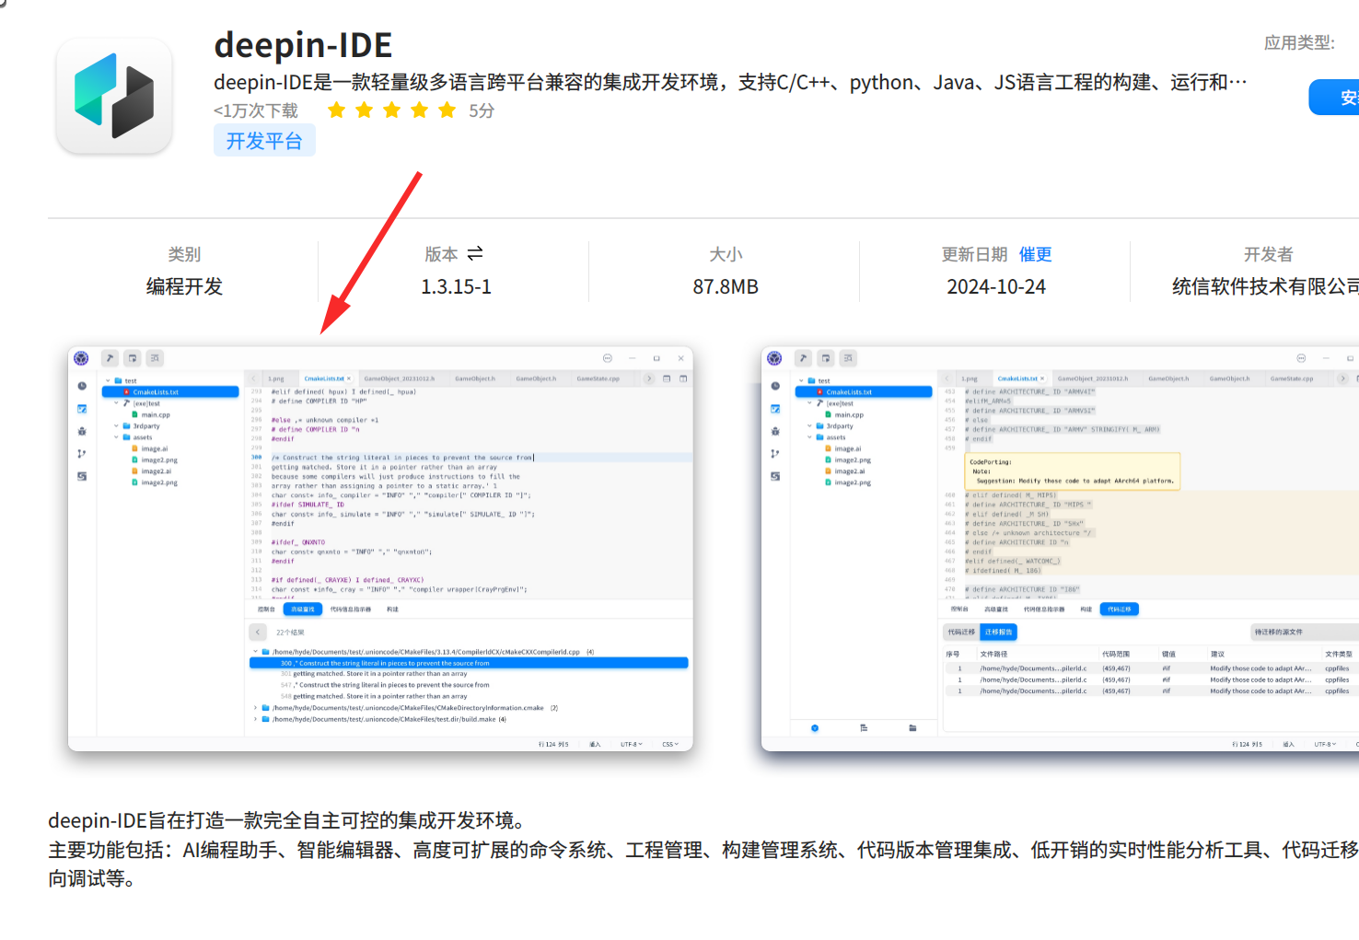
Task: Open the screenshot showing the 22 search results
Action: [380, 549]
